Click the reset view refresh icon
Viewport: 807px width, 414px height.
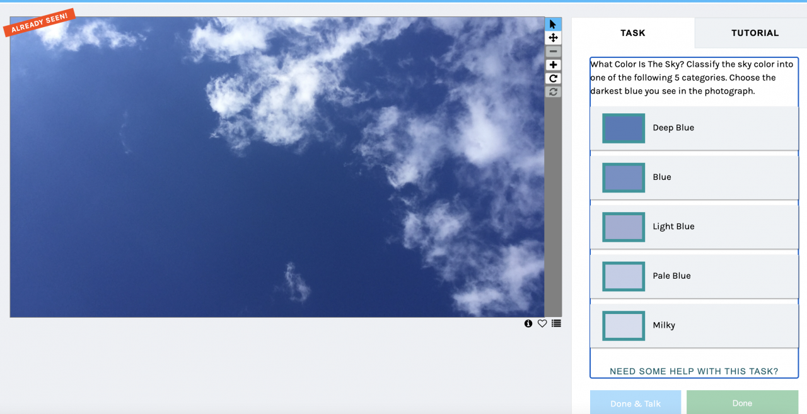pos(553,92)
